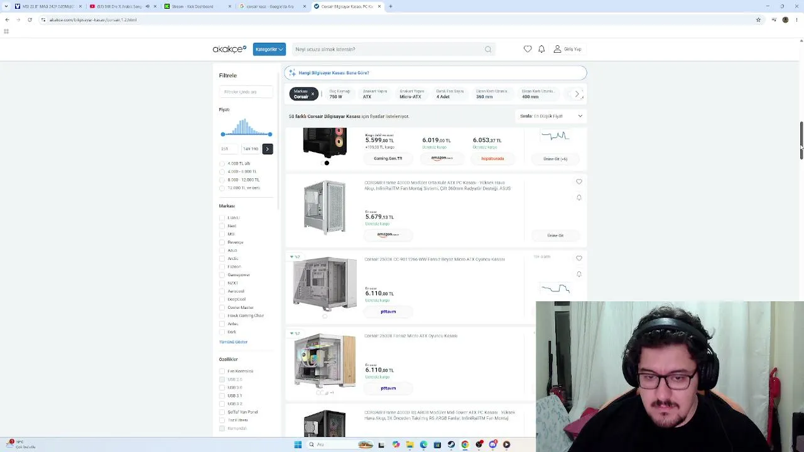Click the maximum price input box
The width and height of the screenshot is (804, 452).
click(251, 149)
